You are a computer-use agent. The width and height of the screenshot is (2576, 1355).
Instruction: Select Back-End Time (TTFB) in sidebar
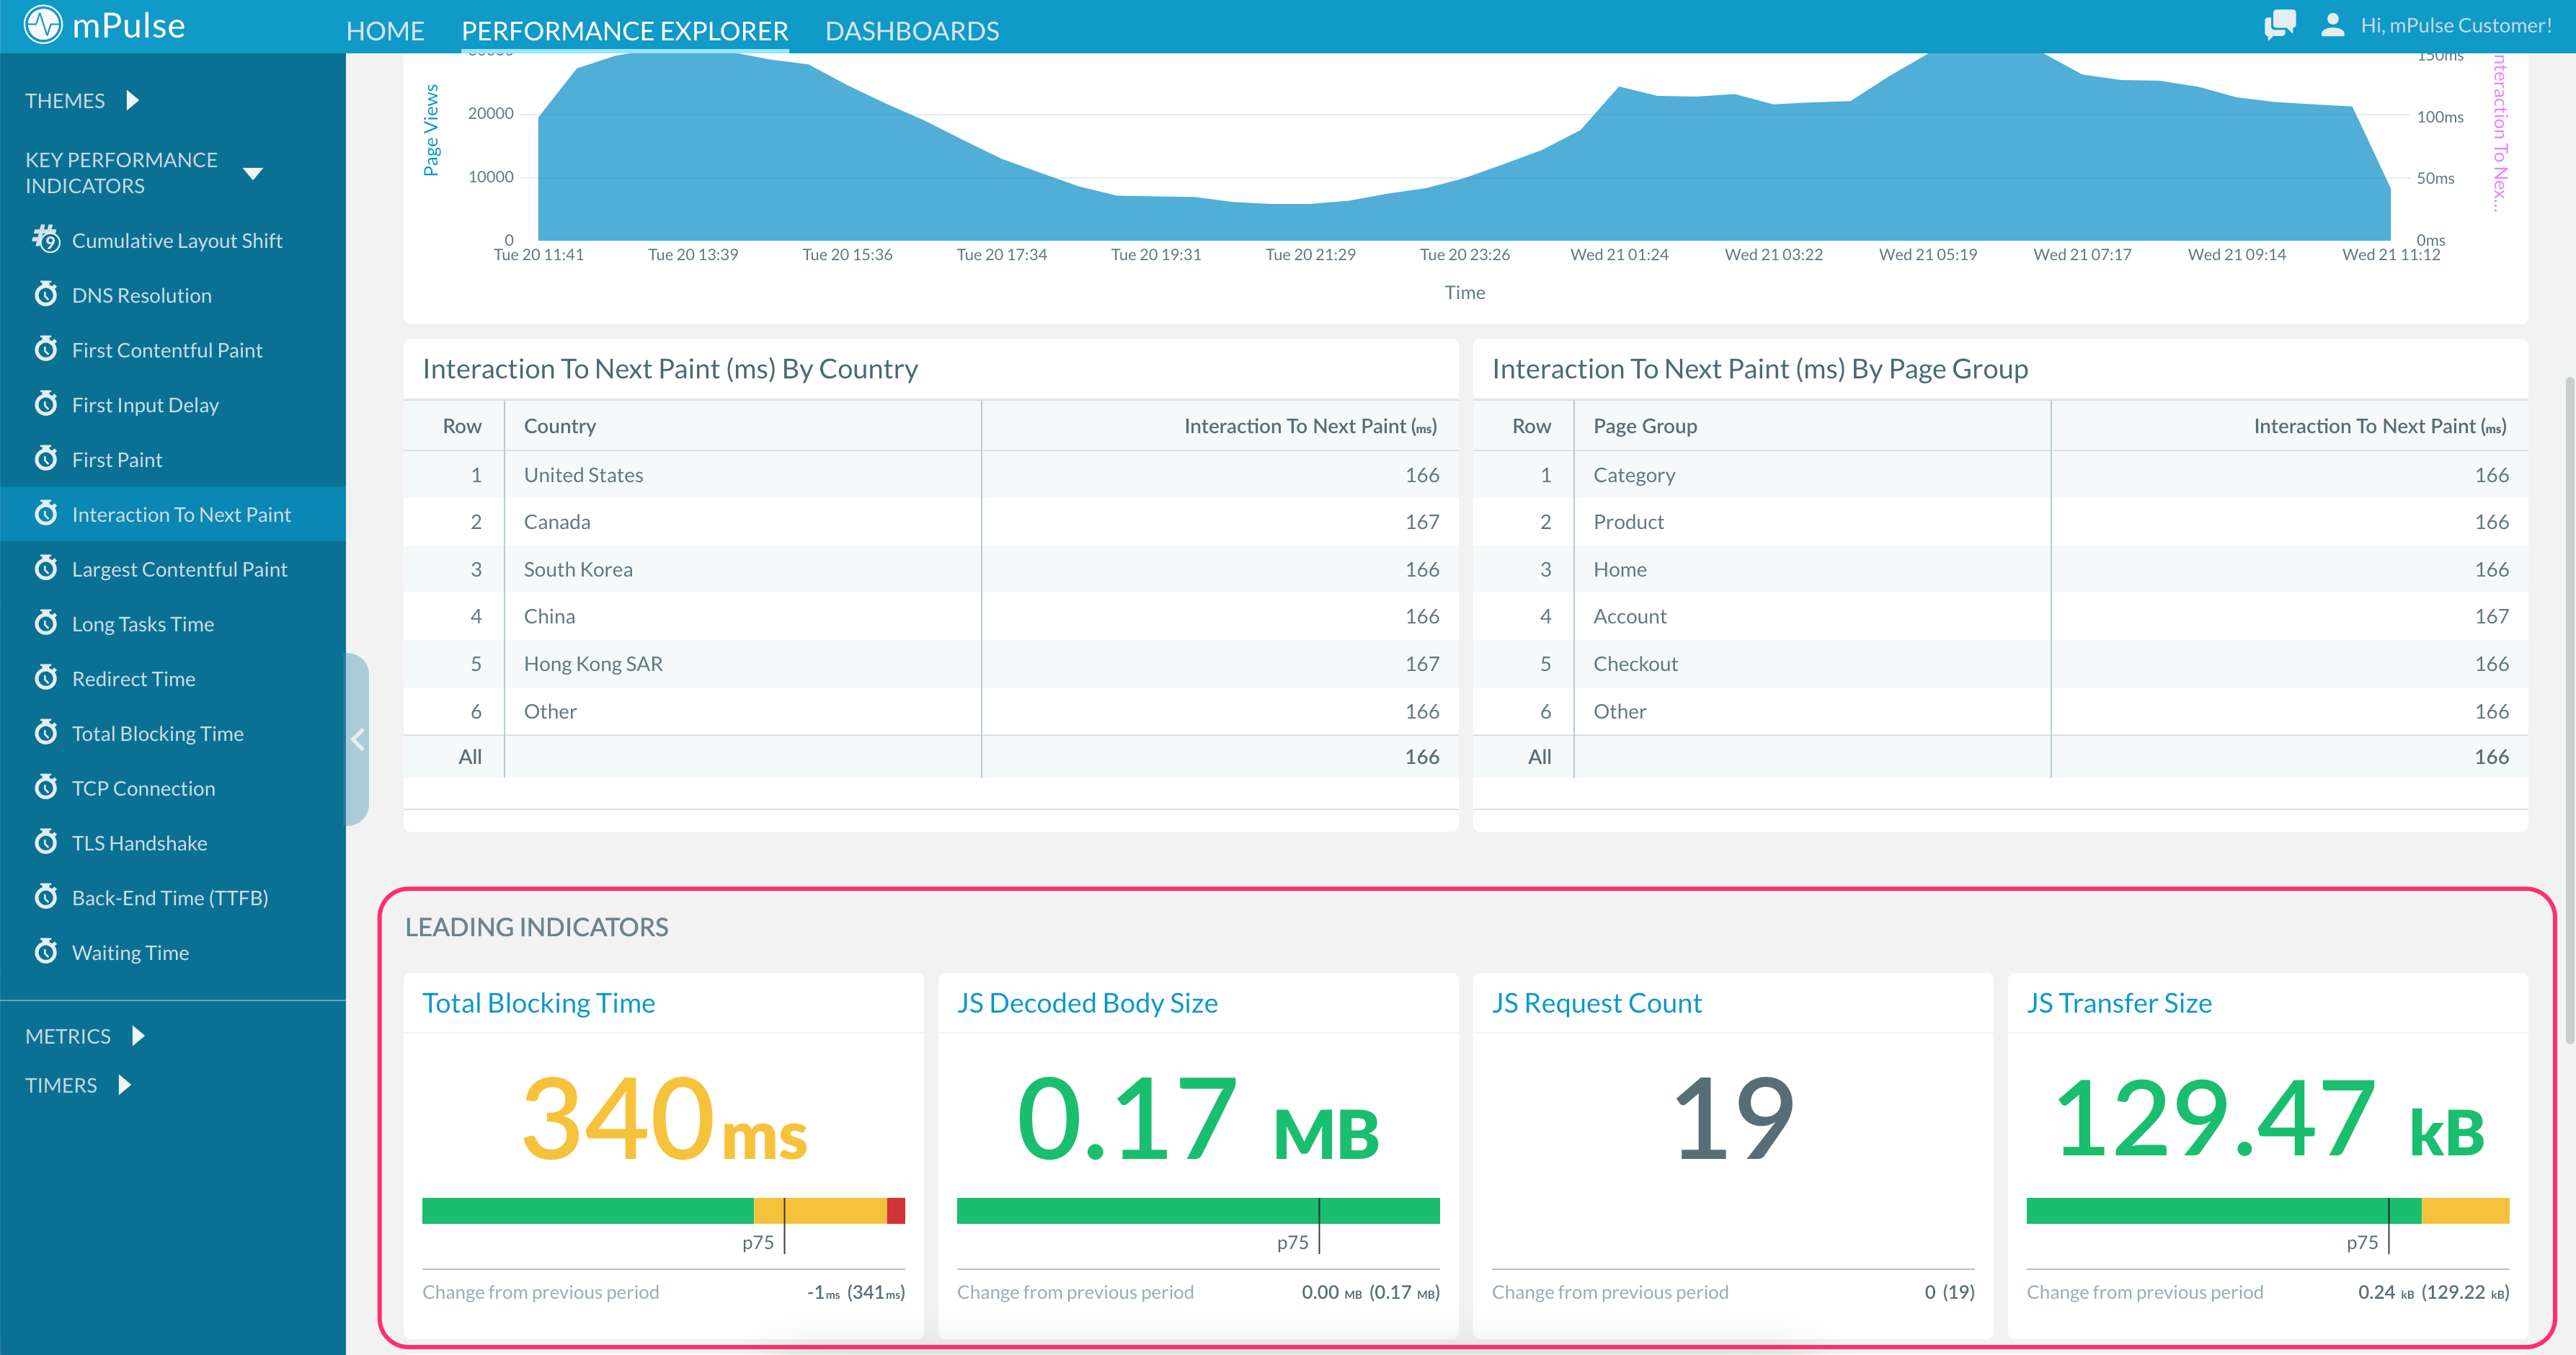170,897
